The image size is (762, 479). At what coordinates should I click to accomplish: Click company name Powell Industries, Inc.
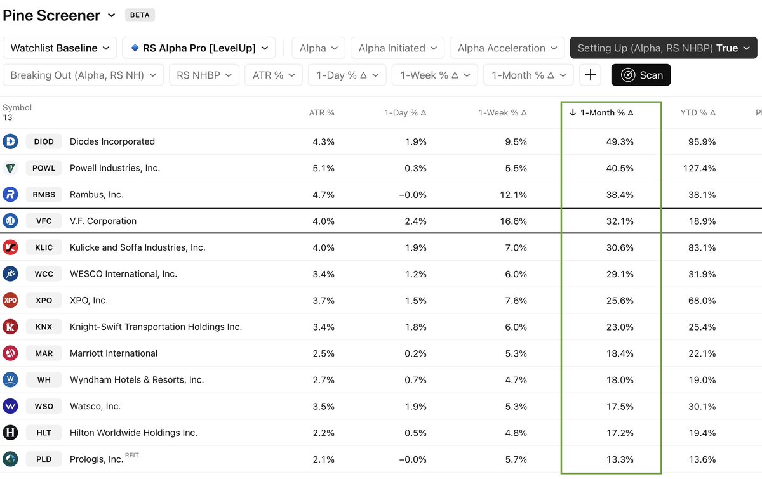[115, 168]
